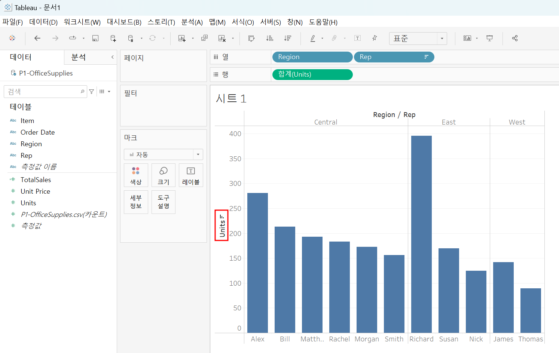Open the 워크시트(W) menu

point(82,22)
